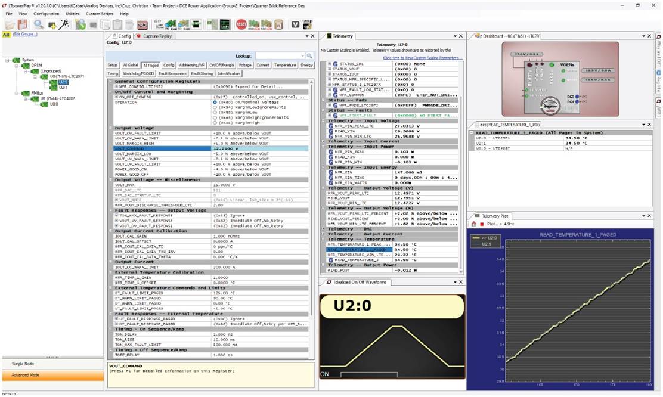Image resolution: width=663 pixels, height=397 pixels.
Task: Expand STATUS_VOUT in the Telemetry panel
Action: 330,69
